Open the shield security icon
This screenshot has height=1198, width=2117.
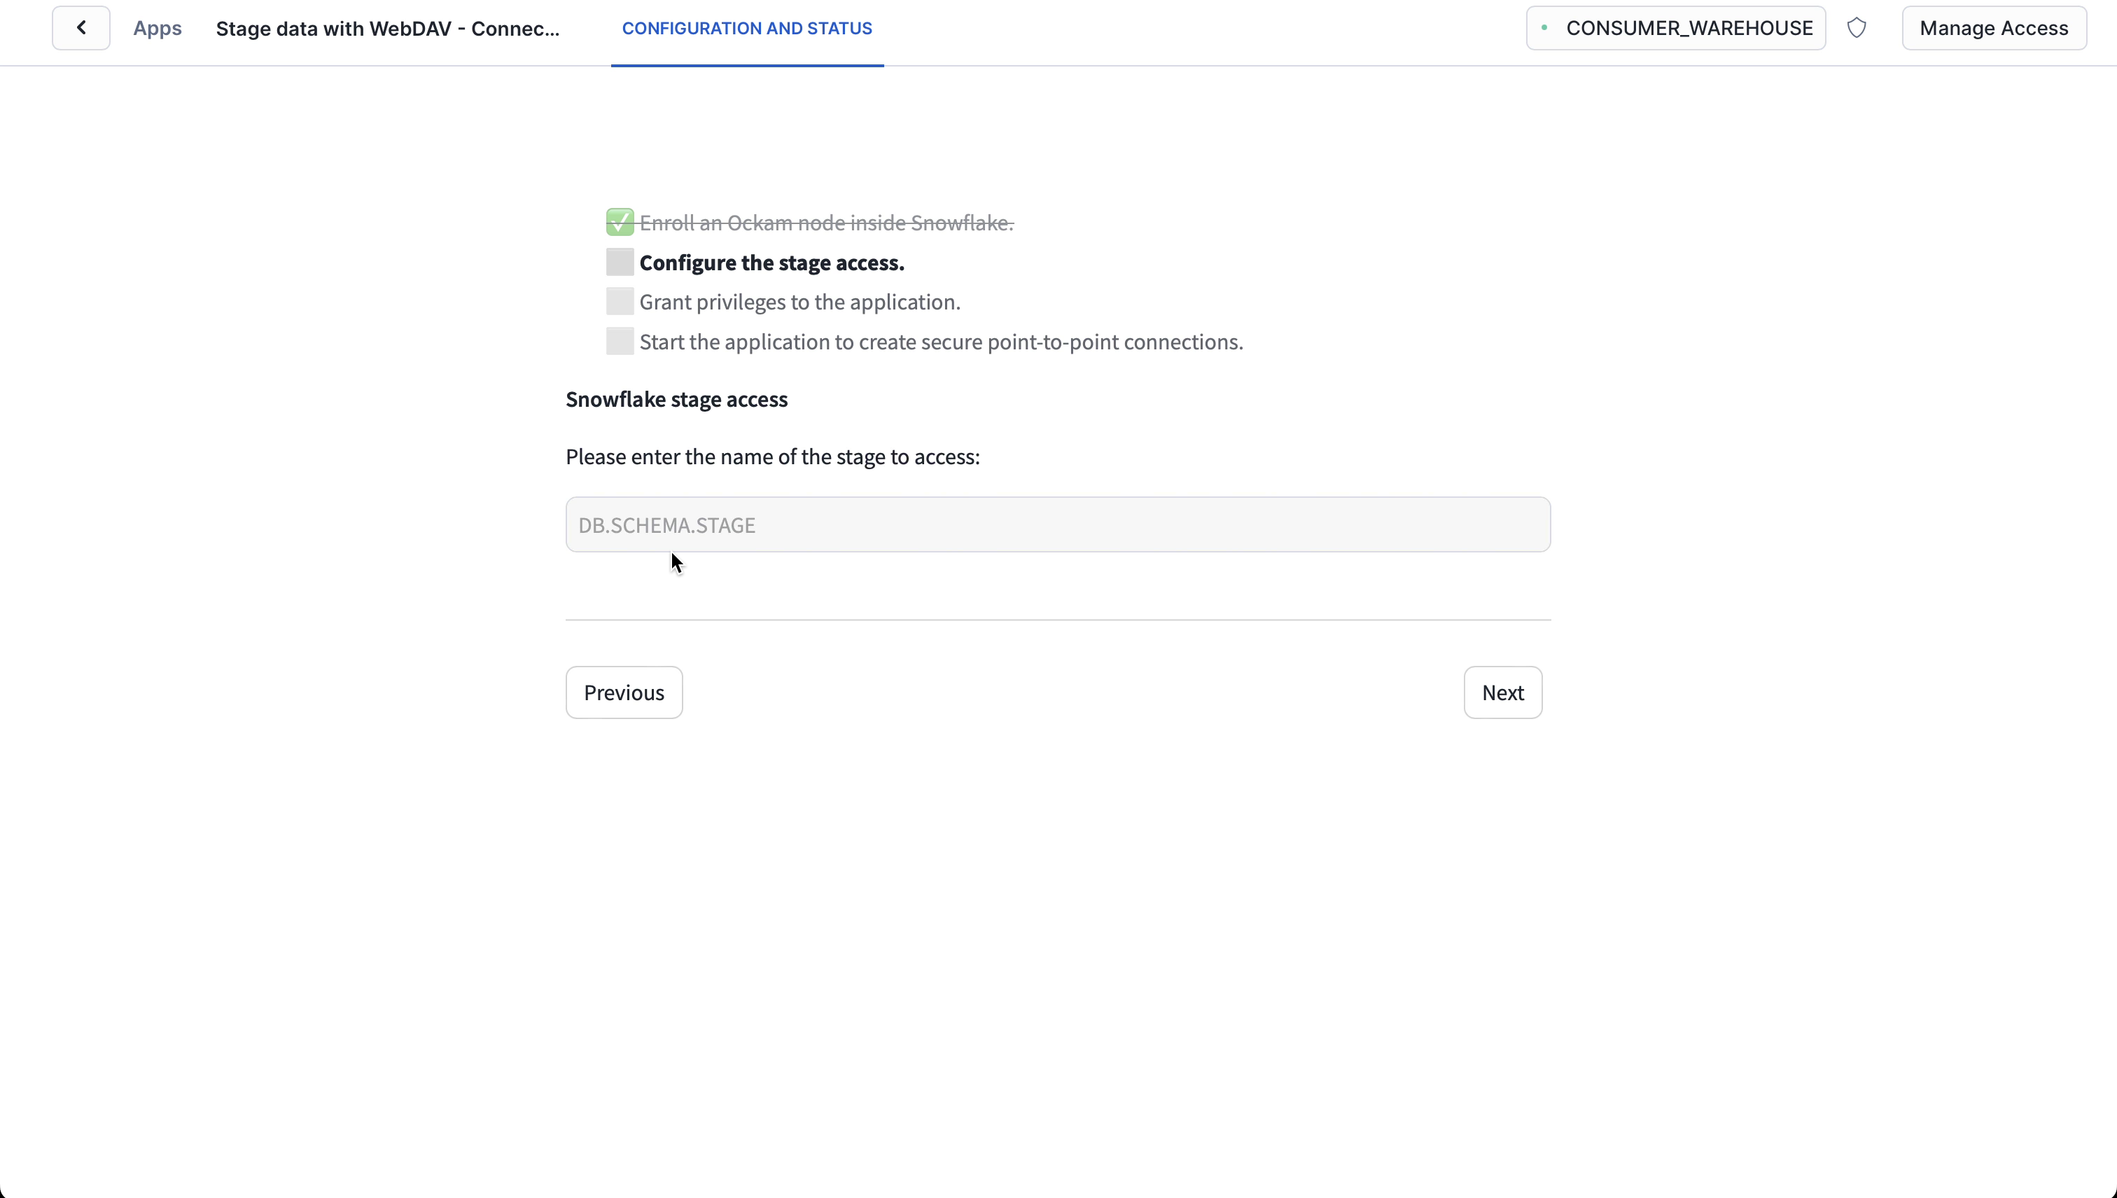click(x=1857, y=28)
